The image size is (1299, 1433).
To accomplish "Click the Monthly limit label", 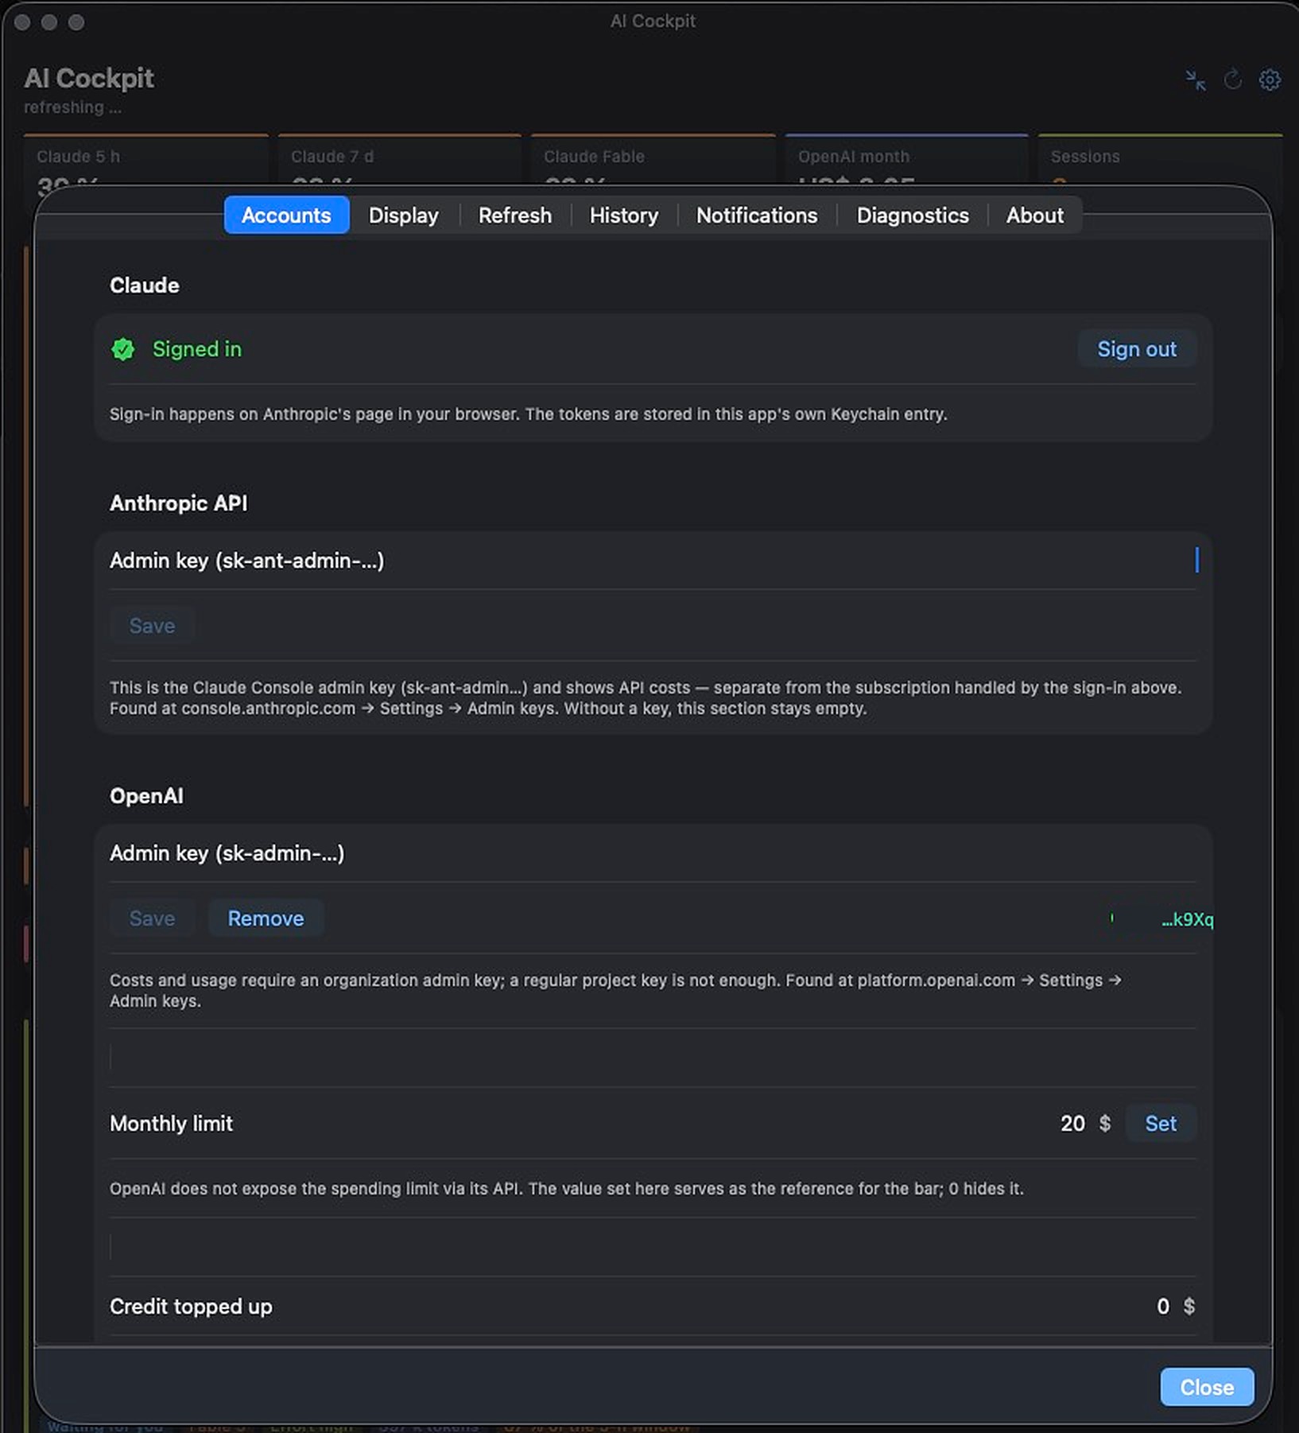I will (x=171, y=1124).
